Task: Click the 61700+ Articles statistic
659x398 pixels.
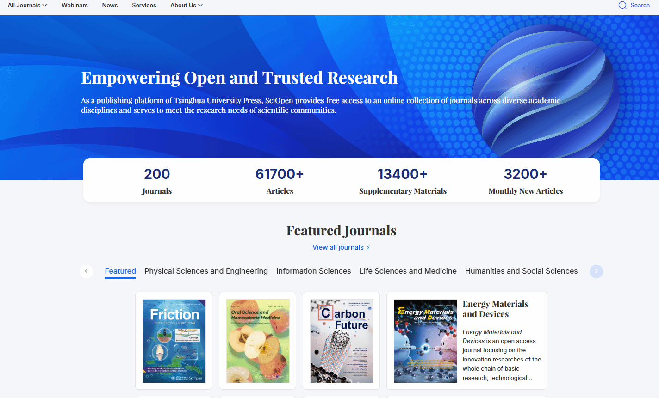Action: (x=280, y=180)
